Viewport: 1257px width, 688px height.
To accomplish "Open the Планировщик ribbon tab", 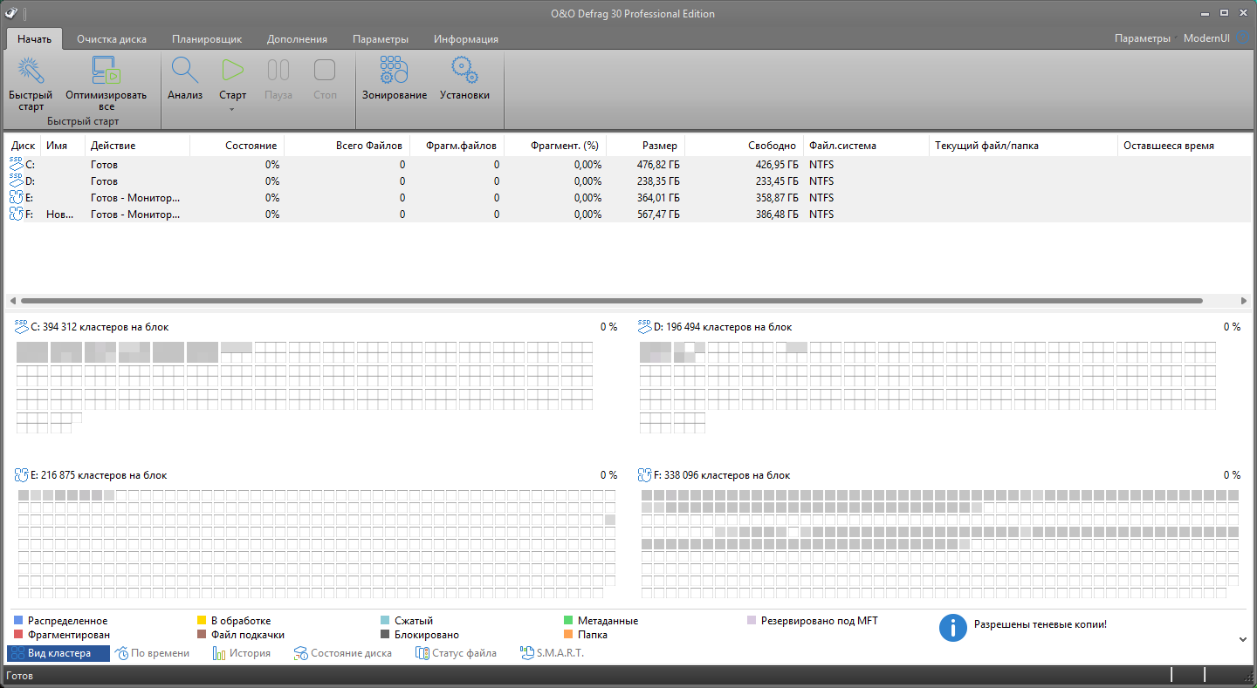I will click(x=207, y=39).
